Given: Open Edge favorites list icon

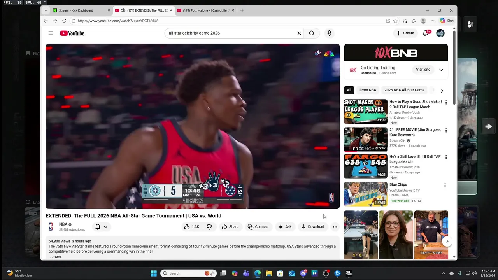Looking at the screenshot, I should 414,21.
